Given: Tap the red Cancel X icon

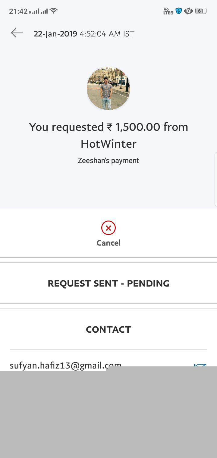Looking at the screenshot, I should pyautogui.click(x=108, y=228).
